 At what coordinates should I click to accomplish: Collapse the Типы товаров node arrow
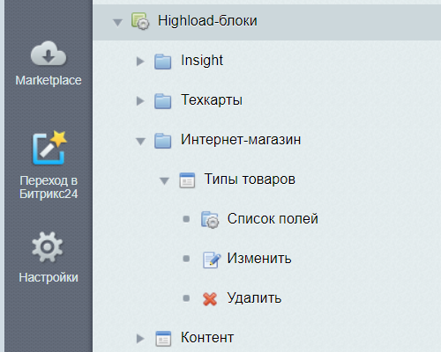tap(164, 181)
